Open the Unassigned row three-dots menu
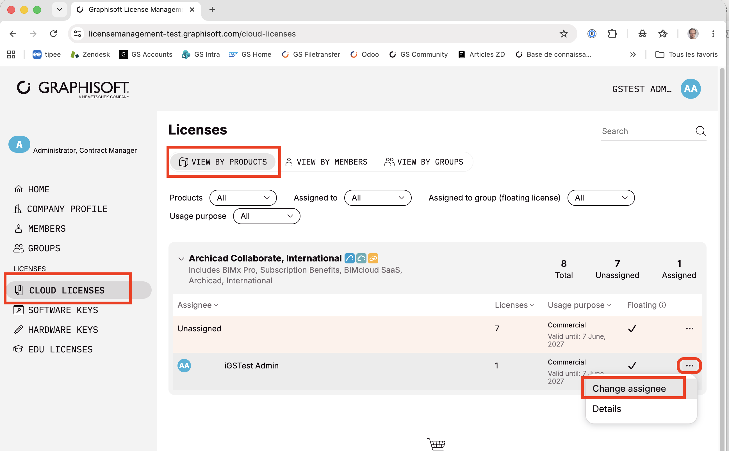This screenshot has height=451, width=729. 689,328
